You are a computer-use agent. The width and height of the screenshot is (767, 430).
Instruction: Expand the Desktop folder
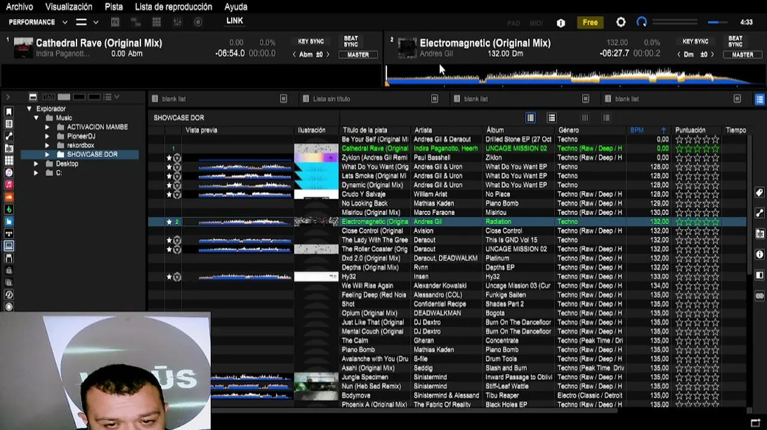(36, 164)
